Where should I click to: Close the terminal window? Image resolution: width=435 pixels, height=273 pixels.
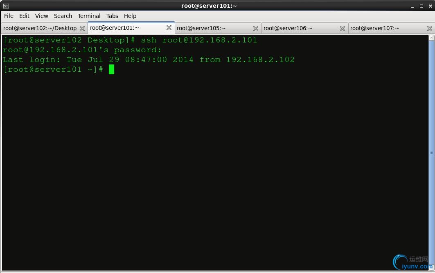[430, 6]
